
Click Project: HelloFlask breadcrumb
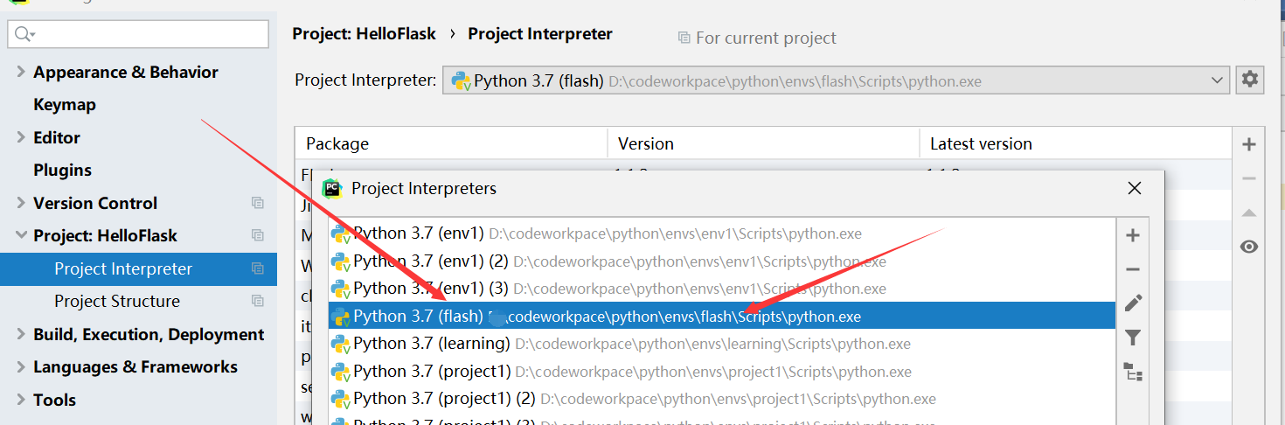pyautogui.click(x=365, y=34)
